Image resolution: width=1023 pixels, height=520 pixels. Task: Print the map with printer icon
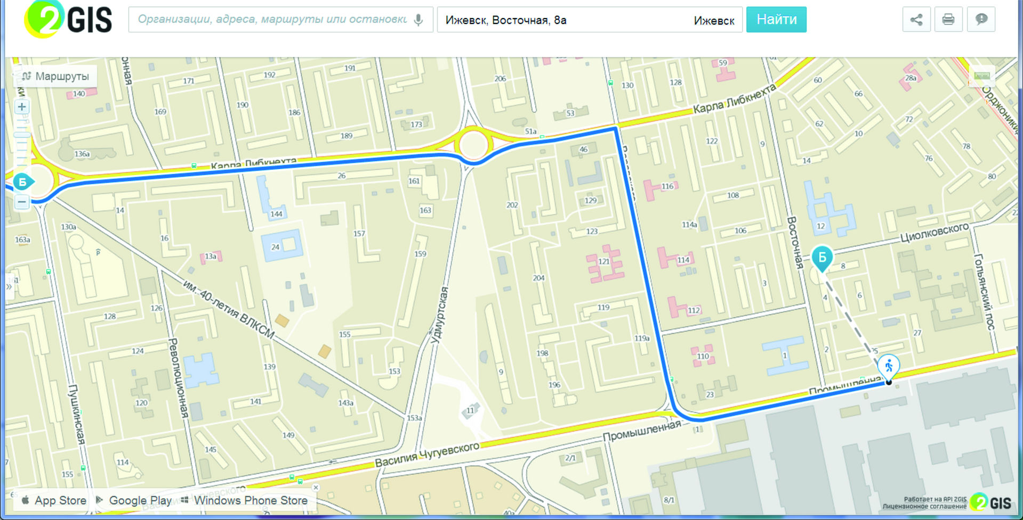(x=948, y=20)
